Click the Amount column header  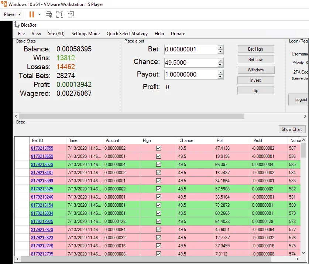(121, 141)
